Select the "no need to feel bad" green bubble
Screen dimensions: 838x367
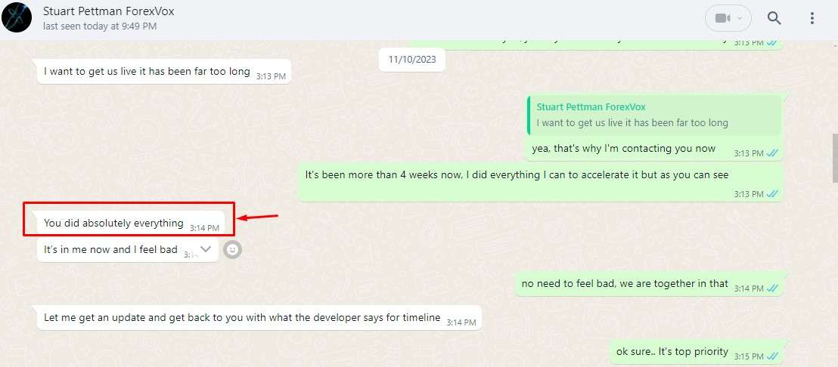(x=650, y=284)
